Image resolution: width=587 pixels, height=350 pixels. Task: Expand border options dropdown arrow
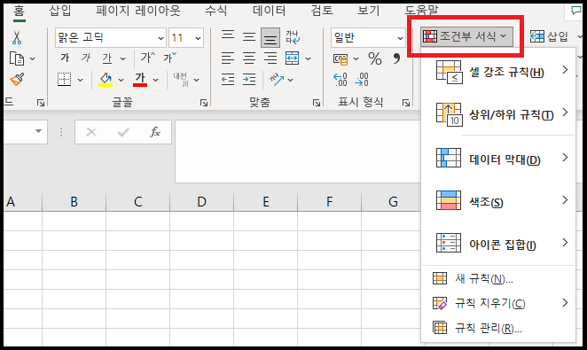click(80, 80)
